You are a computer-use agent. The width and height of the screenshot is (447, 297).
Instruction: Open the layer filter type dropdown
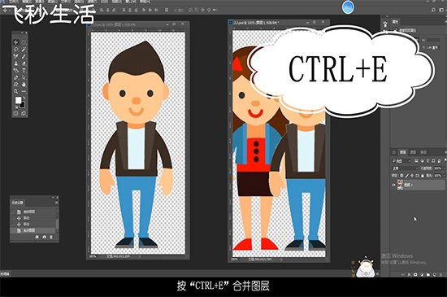[x=401, y=161]
